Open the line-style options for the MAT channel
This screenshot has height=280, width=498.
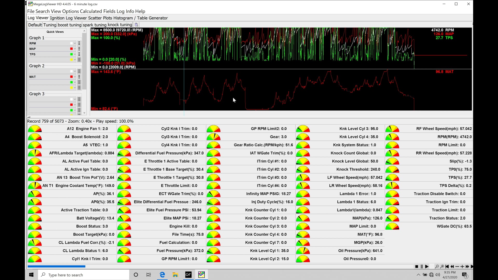(x=79, y=77)
